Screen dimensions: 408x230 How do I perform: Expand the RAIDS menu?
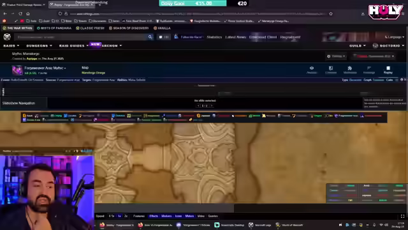(11, 45)
